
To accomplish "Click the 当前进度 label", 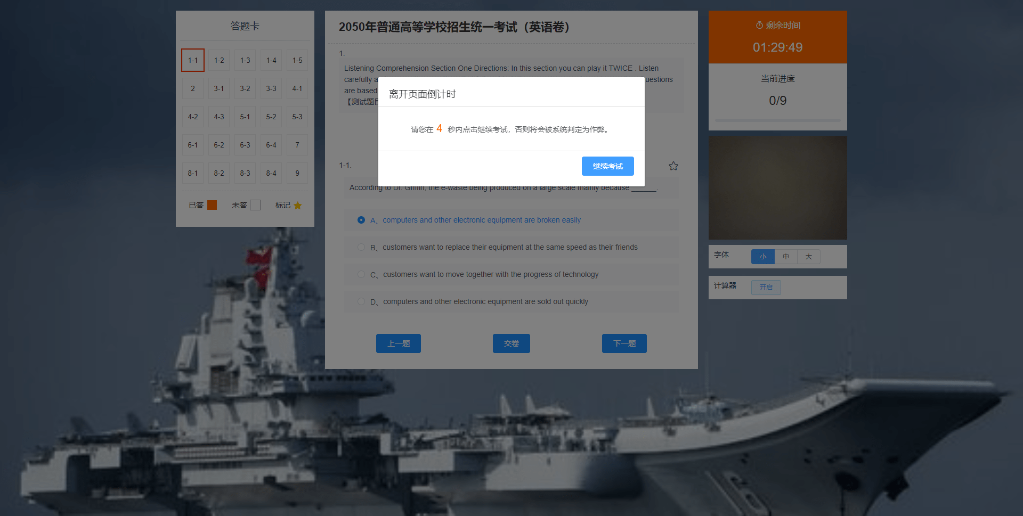I will click(777, 78).
